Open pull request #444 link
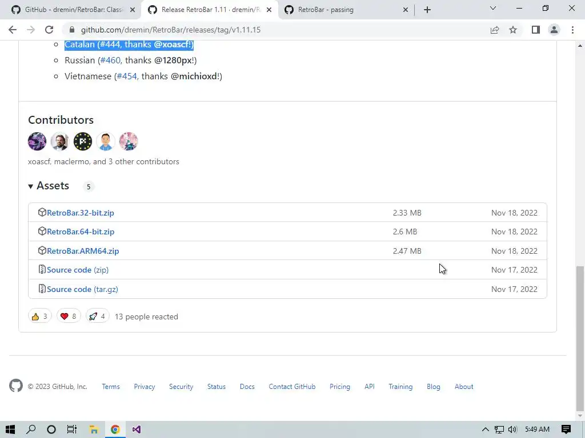585x438 pixels. [110, 44]
